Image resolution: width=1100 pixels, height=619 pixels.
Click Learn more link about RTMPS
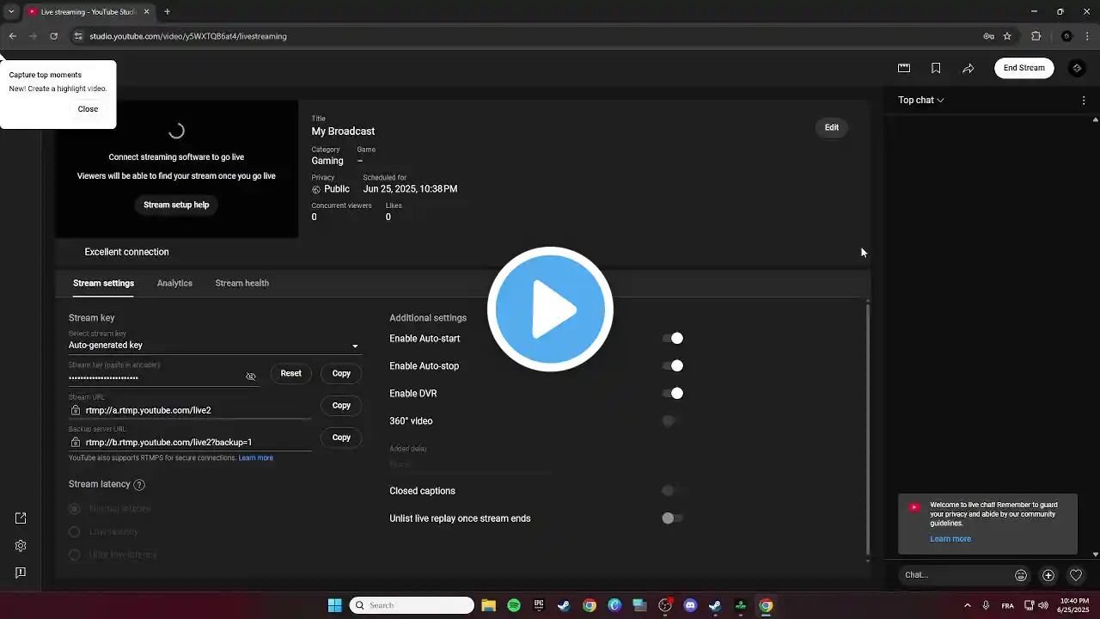point(256,458)
